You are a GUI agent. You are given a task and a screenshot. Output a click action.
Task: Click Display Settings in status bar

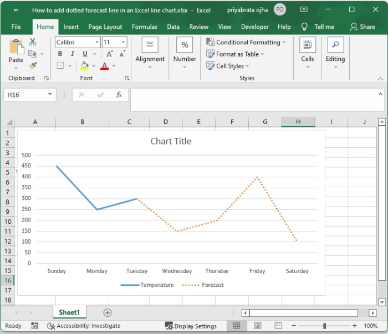[191, 326]
